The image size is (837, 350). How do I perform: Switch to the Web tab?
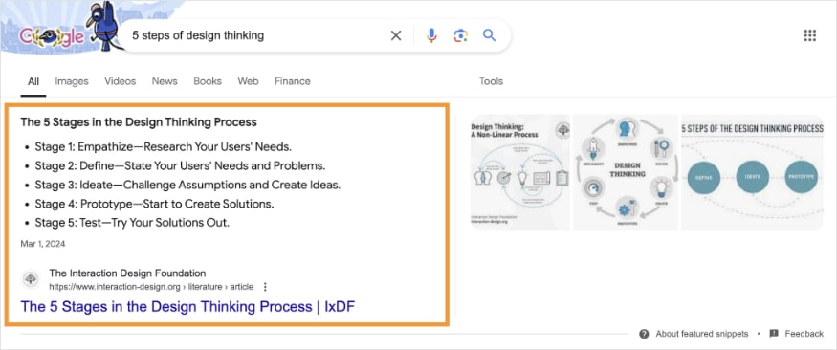[248, 81]
